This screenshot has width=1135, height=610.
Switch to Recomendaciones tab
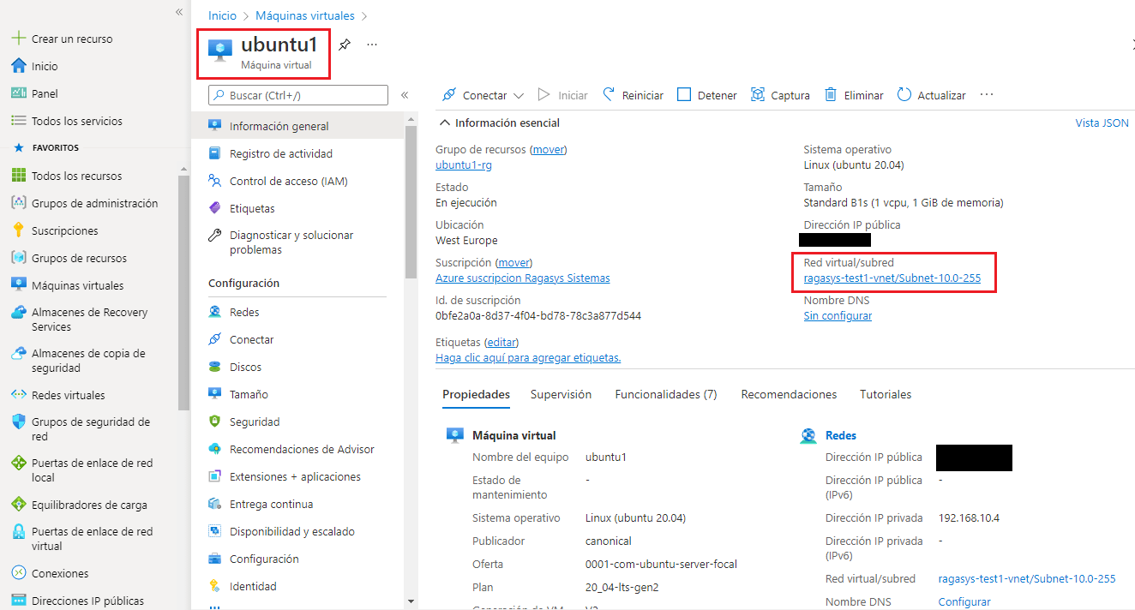pyautogui.click(x=789, y=394)
